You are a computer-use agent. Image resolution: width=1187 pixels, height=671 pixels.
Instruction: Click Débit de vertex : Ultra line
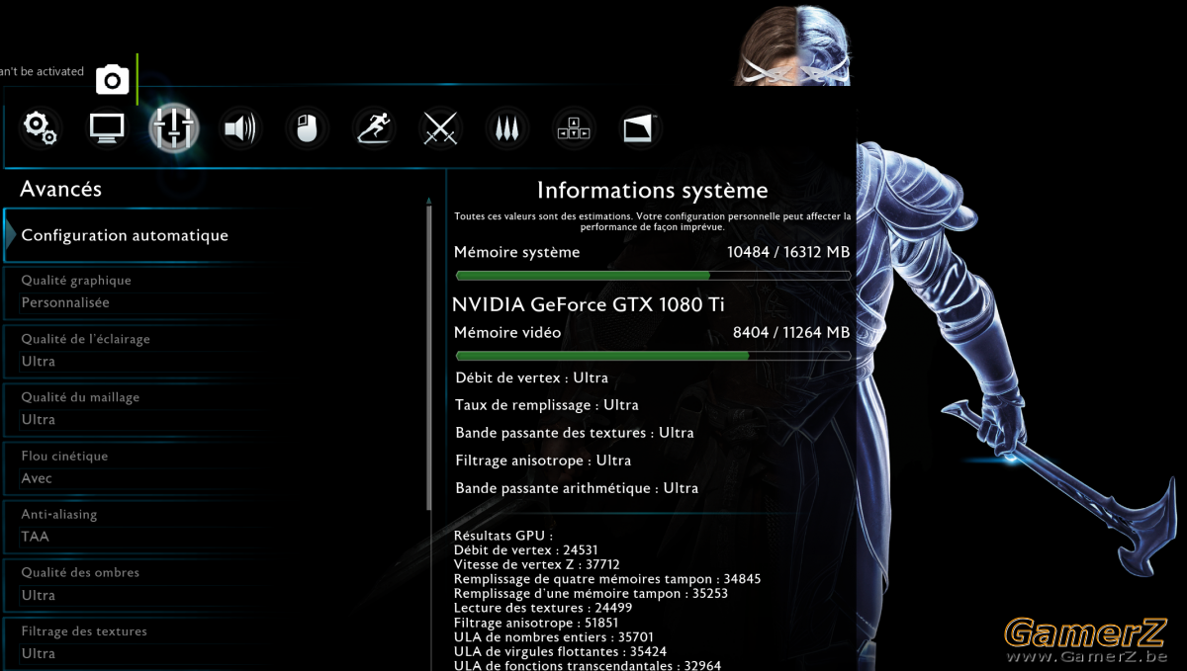click(531, 377)
